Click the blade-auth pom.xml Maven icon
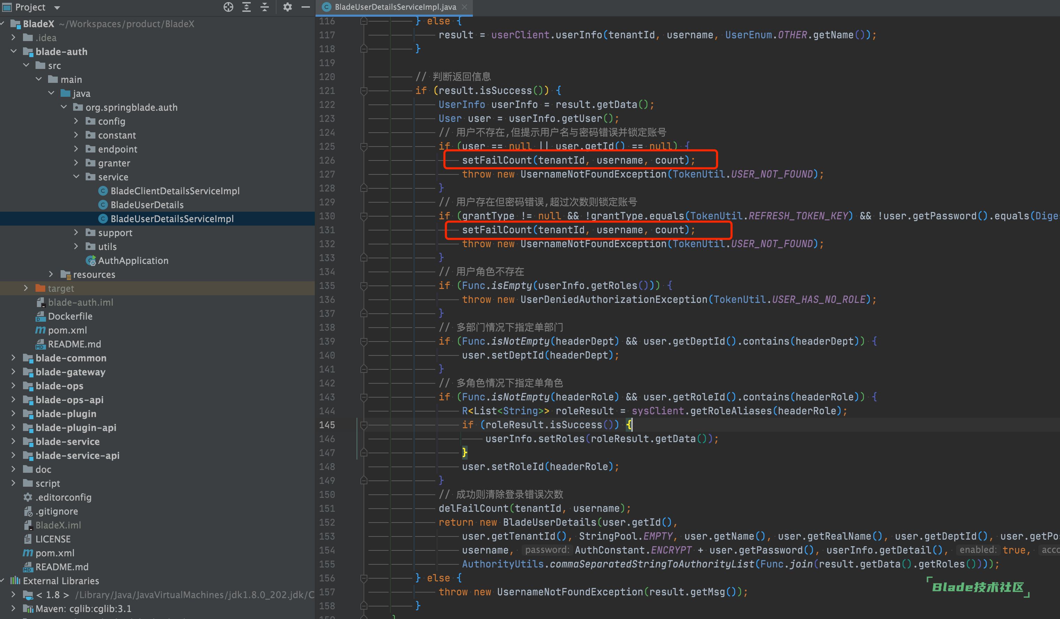The image size is (1060, 619). click(40, 330)
